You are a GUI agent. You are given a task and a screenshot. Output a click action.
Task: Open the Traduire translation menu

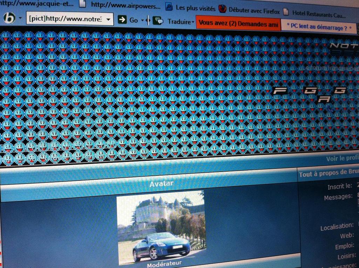pos(181,22)
